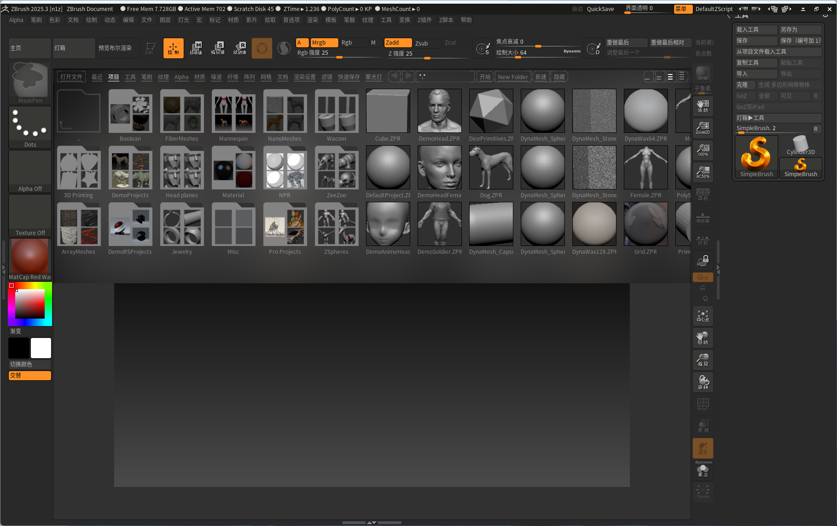Toggle the A (auto) button
Image resolution: width=837 pixels, height=526 pixels.
[302, 43]
